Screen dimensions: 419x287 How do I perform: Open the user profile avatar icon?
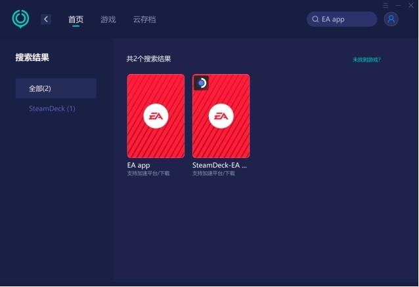point(391,19)
